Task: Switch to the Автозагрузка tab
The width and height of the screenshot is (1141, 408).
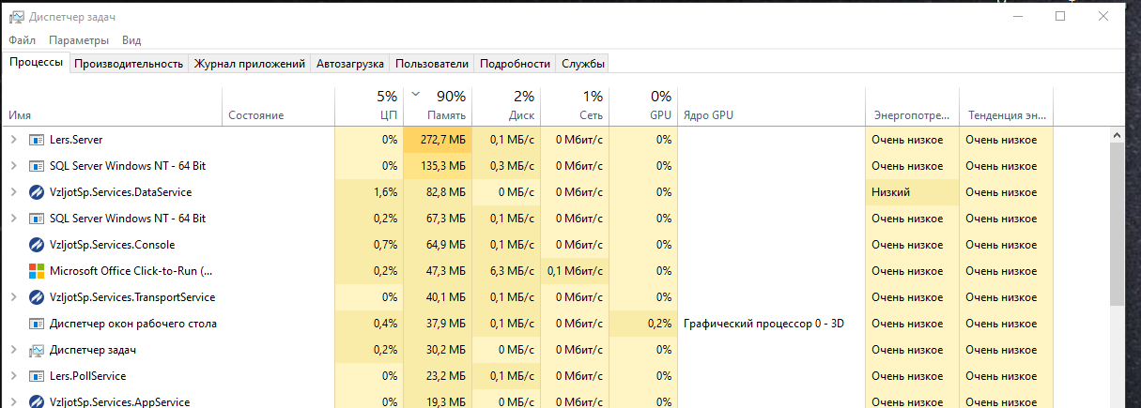Action: tap(349, 64)
